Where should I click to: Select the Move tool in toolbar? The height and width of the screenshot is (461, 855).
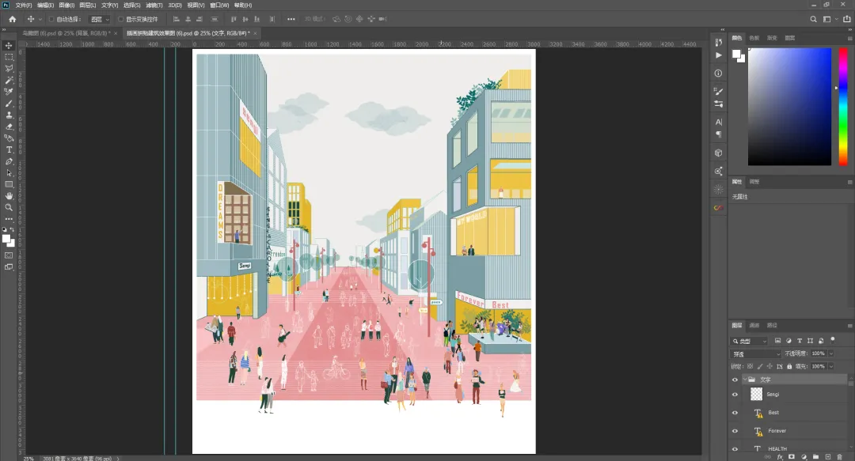[x=9, y=46]
